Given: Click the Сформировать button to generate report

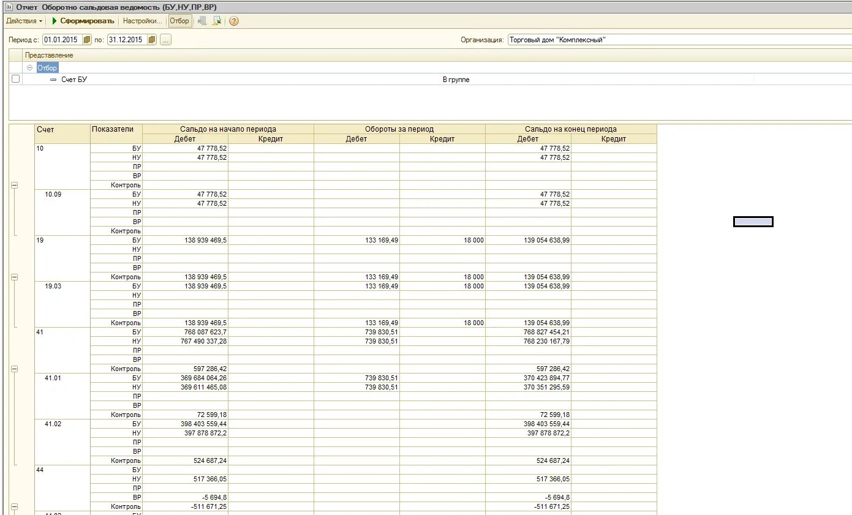Looking at the screenshot, I should coord(83,21).
